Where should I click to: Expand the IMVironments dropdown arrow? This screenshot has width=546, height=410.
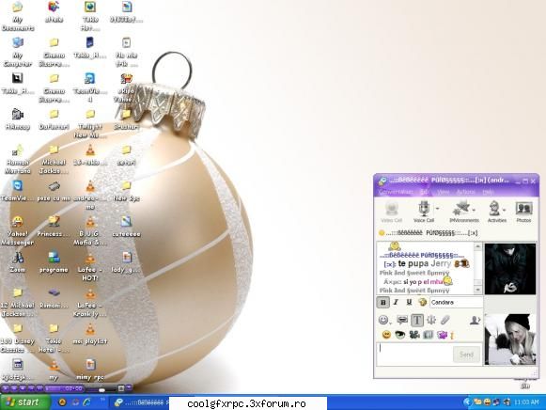pos(474,210)
